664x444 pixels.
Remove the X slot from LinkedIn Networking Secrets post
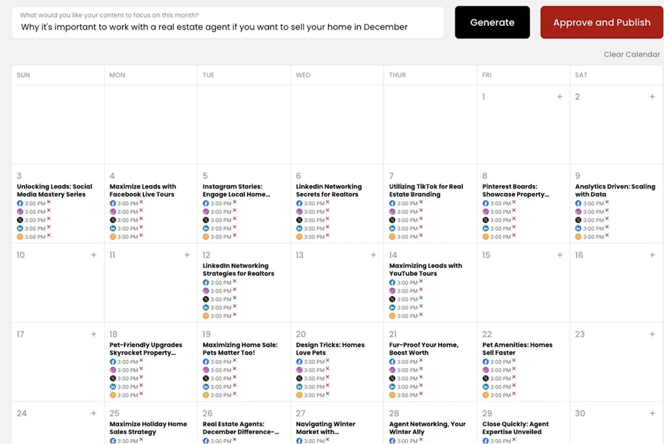(328, 219)
